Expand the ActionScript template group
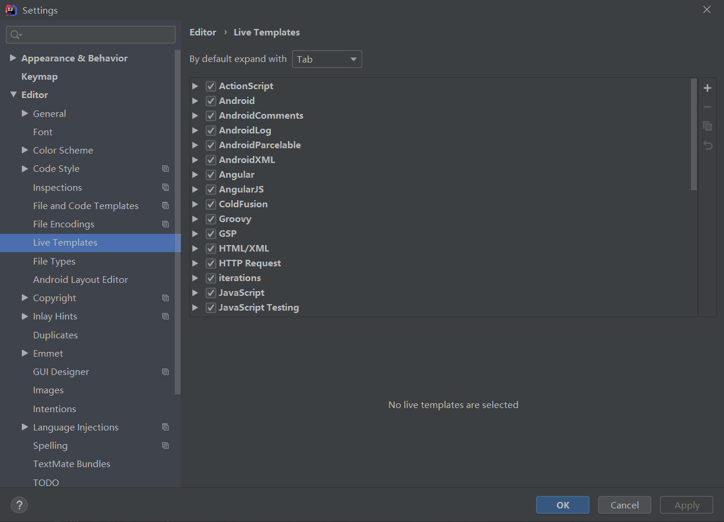 tap(195, 86)
